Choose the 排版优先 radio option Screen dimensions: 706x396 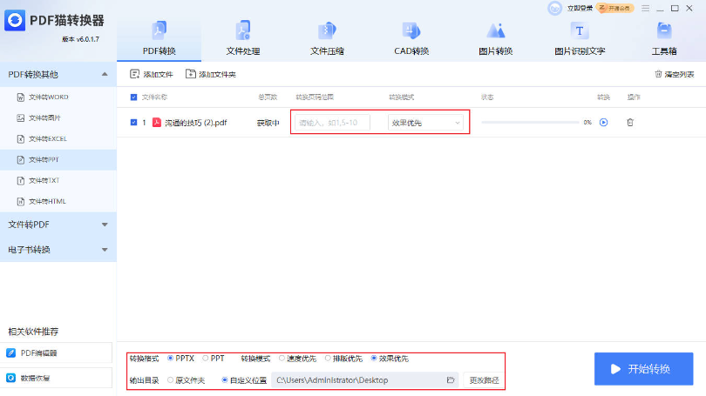[x=328, y=359]
